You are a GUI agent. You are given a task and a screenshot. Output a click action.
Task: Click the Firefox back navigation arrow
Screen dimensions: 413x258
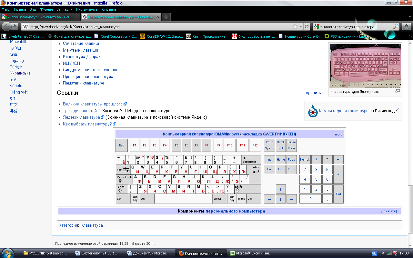(x=6, y=26)
